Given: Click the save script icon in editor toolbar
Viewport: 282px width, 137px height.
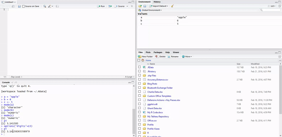Looking at the screenshot, I should (19, 6).
